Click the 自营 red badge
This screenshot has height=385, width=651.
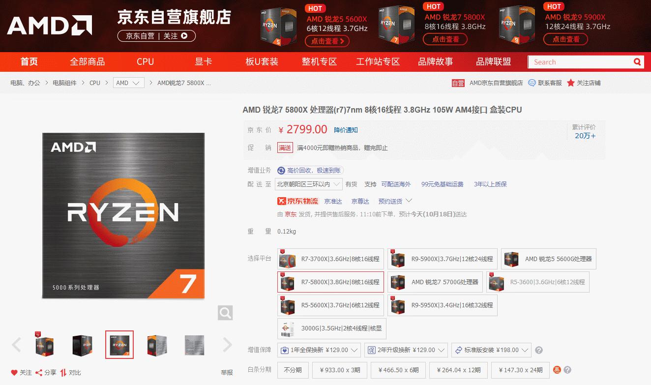coord(458,83)
